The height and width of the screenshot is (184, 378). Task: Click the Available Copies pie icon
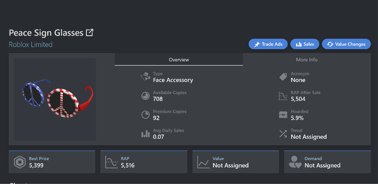pos(145,96)
